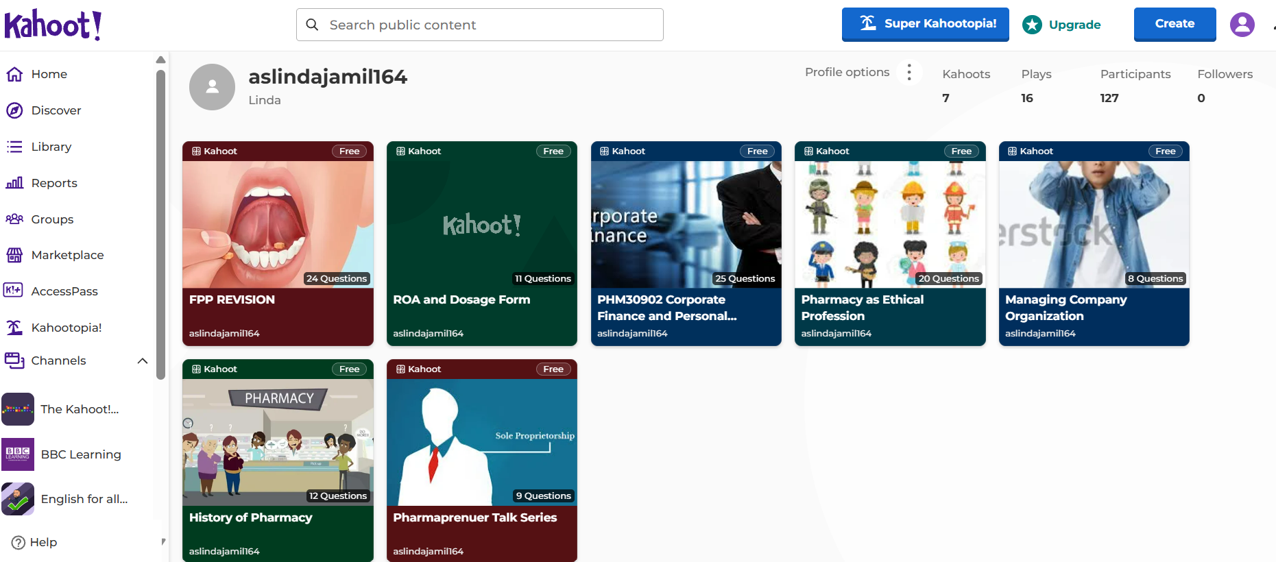
Task: Select the Library menu label
Action: tap(51, 147)
